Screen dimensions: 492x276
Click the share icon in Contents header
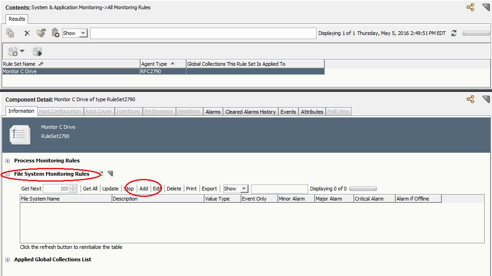point(470,7)
